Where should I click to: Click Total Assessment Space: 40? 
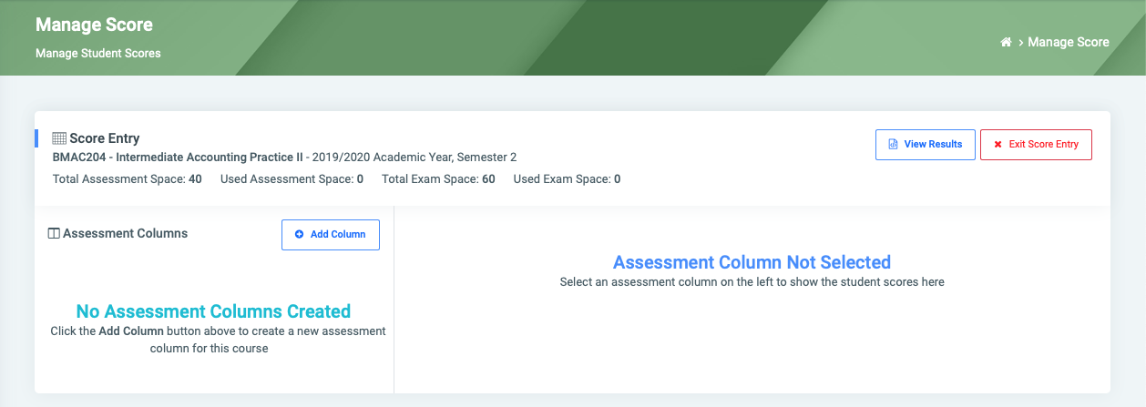pyautogui.click(x=128, y=178)
